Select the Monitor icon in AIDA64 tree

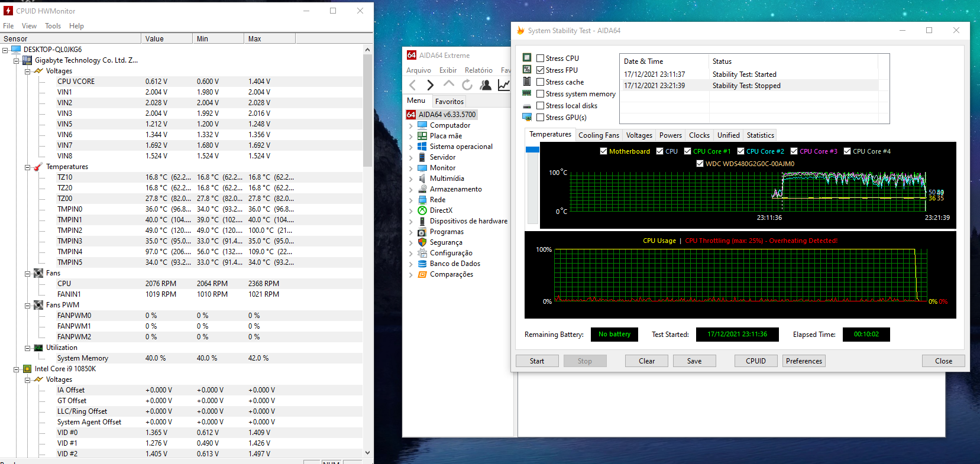(x=422, y=168)
